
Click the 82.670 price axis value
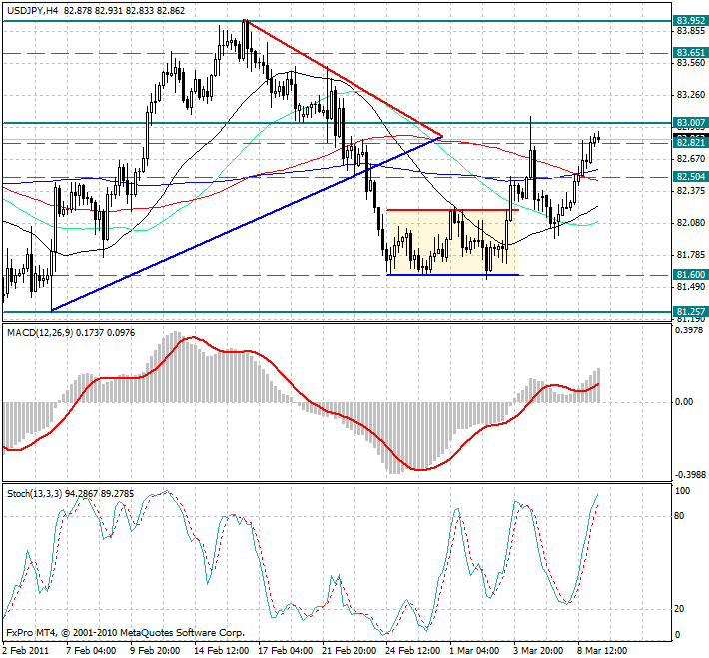691,159
